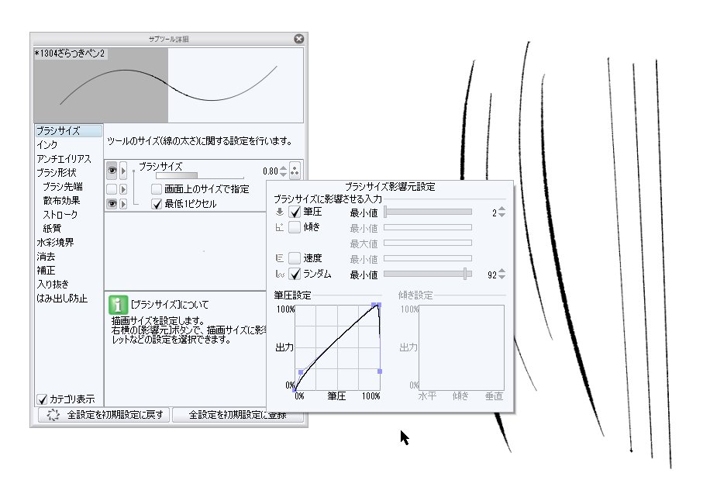
Task: Switch to the インク category
Action: coord(47,143)
